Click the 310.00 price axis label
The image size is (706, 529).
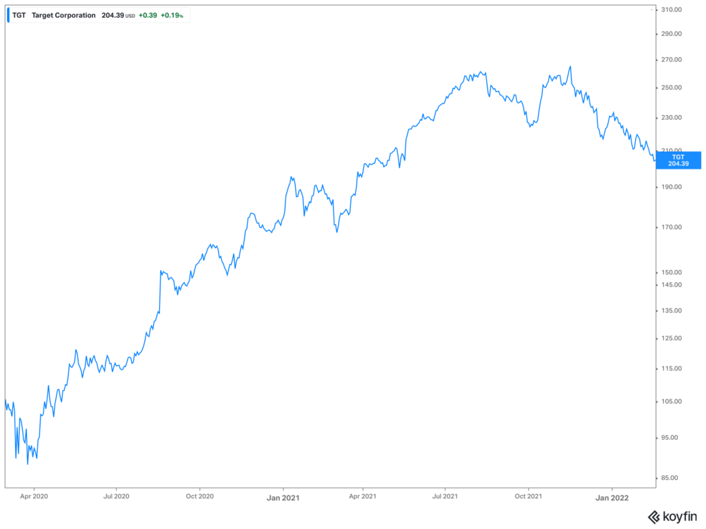pos(672,10)
